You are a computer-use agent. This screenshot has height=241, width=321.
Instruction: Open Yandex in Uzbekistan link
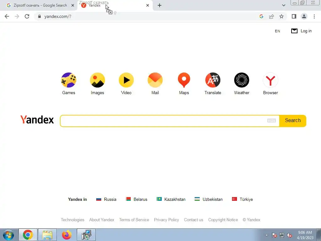coord(208,199)
